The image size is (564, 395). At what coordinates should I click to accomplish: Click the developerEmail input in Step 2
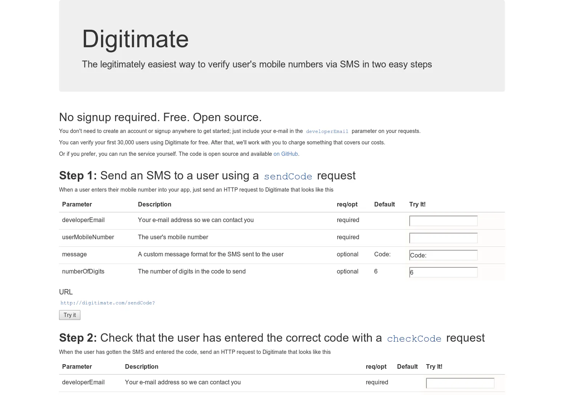(x=460, y=383)
